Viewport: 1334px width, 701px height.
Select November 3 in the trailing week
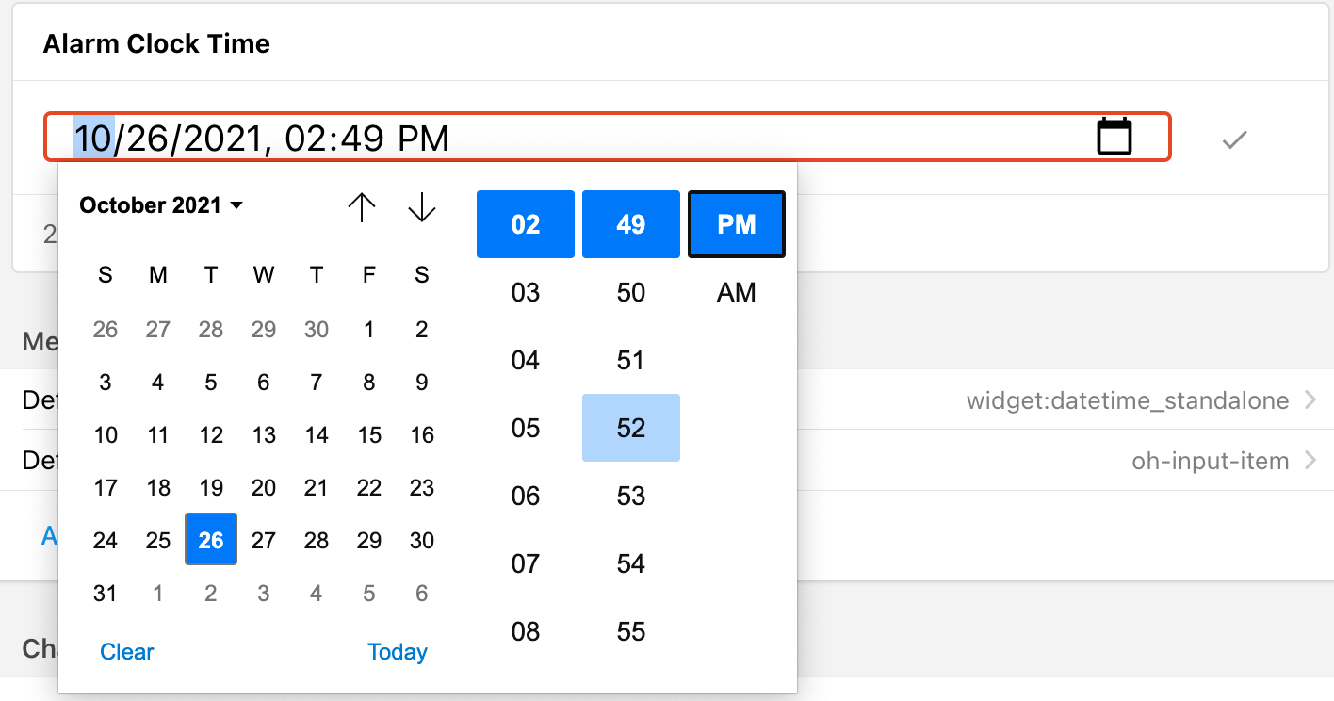[264, 594]
